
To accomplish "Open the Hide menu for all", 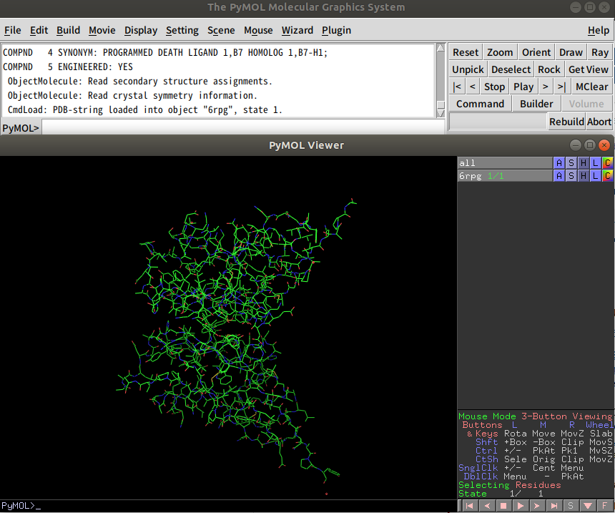I will pos(584,163).
